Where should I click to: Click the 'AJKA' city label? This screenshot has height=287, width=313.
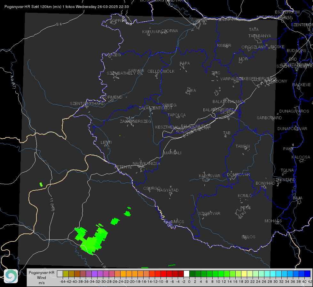click(191, 91)
